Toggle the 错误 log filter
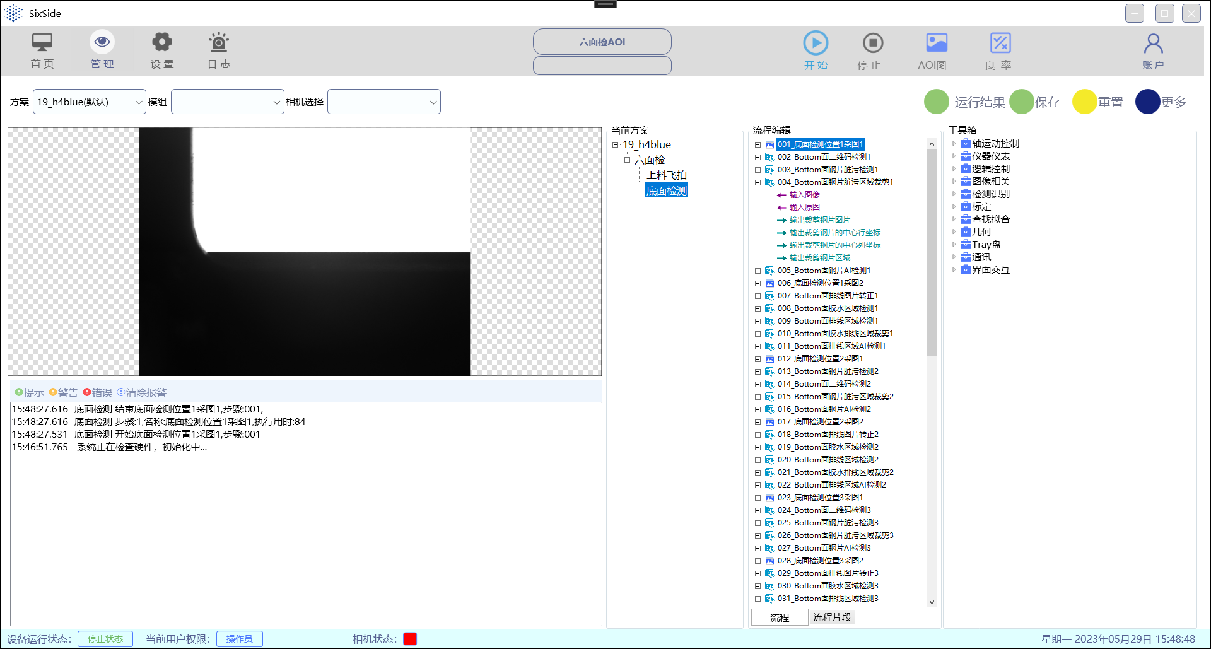 98,392
